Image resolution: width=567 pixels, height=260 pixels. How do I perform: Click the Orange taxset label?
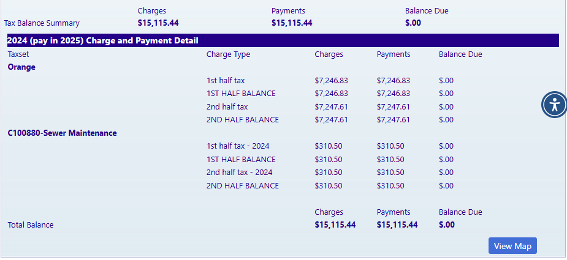pyautogui.click(x=21, y=67)
